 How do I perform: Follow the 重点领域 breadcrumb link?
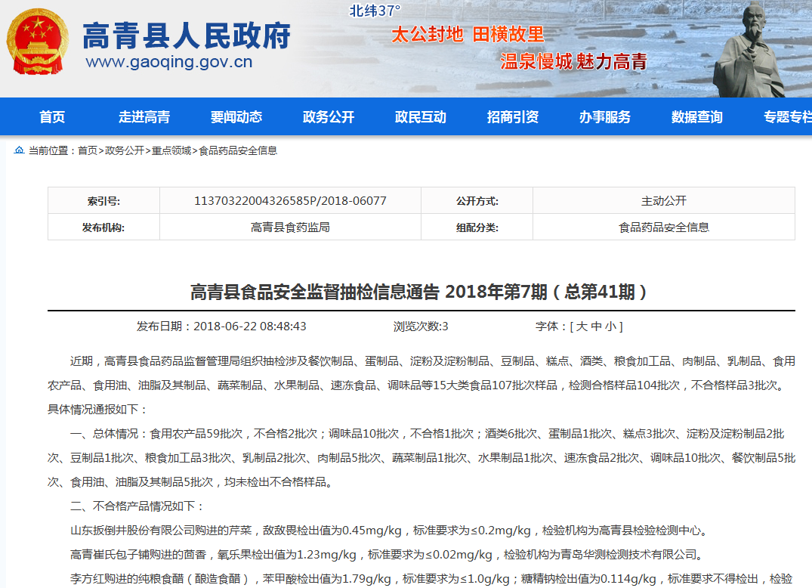click(171, 150)
